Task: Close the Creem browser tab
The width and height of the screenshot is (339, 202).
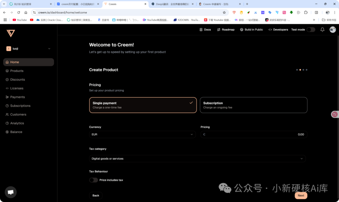Action: pos(145,4)
